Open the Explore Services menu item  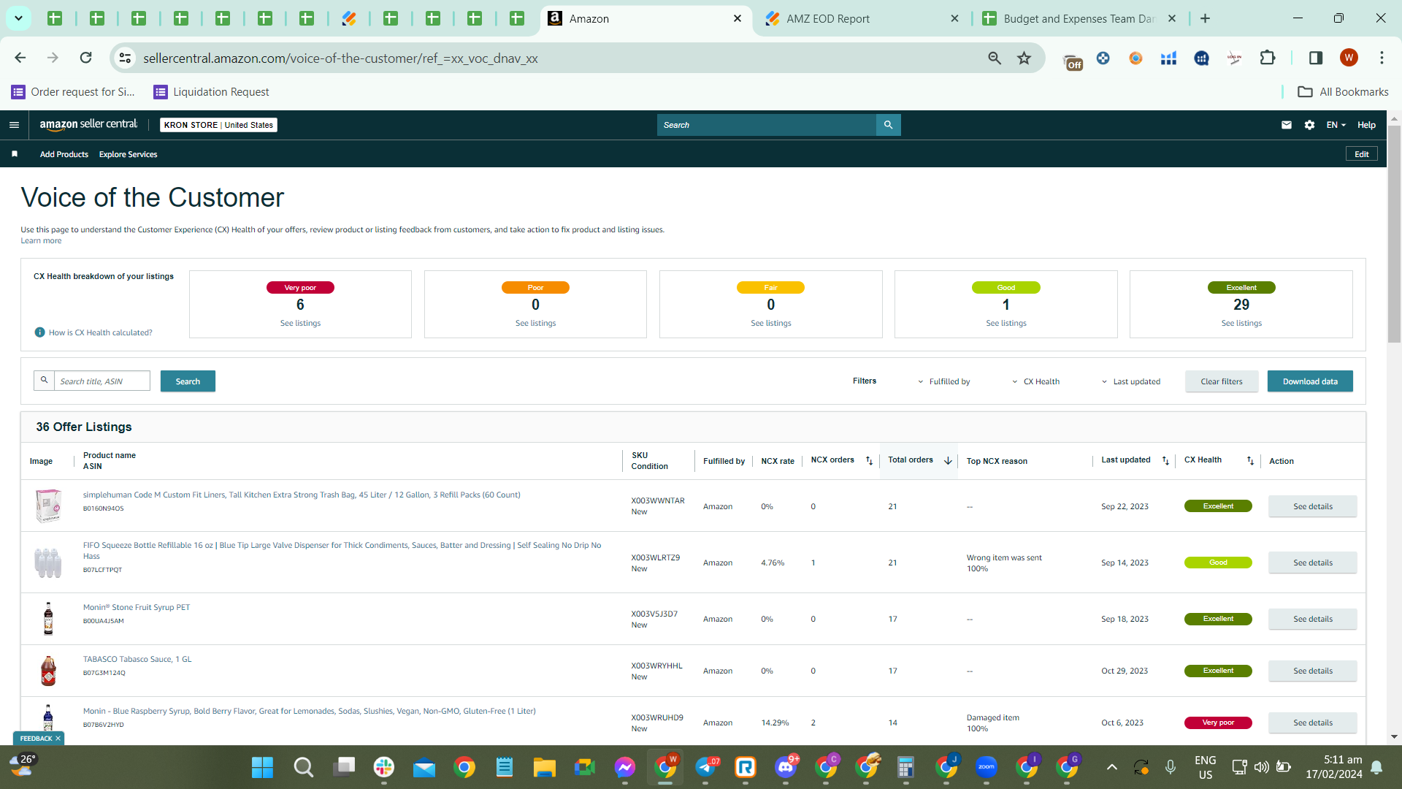(x=129, y=154)
